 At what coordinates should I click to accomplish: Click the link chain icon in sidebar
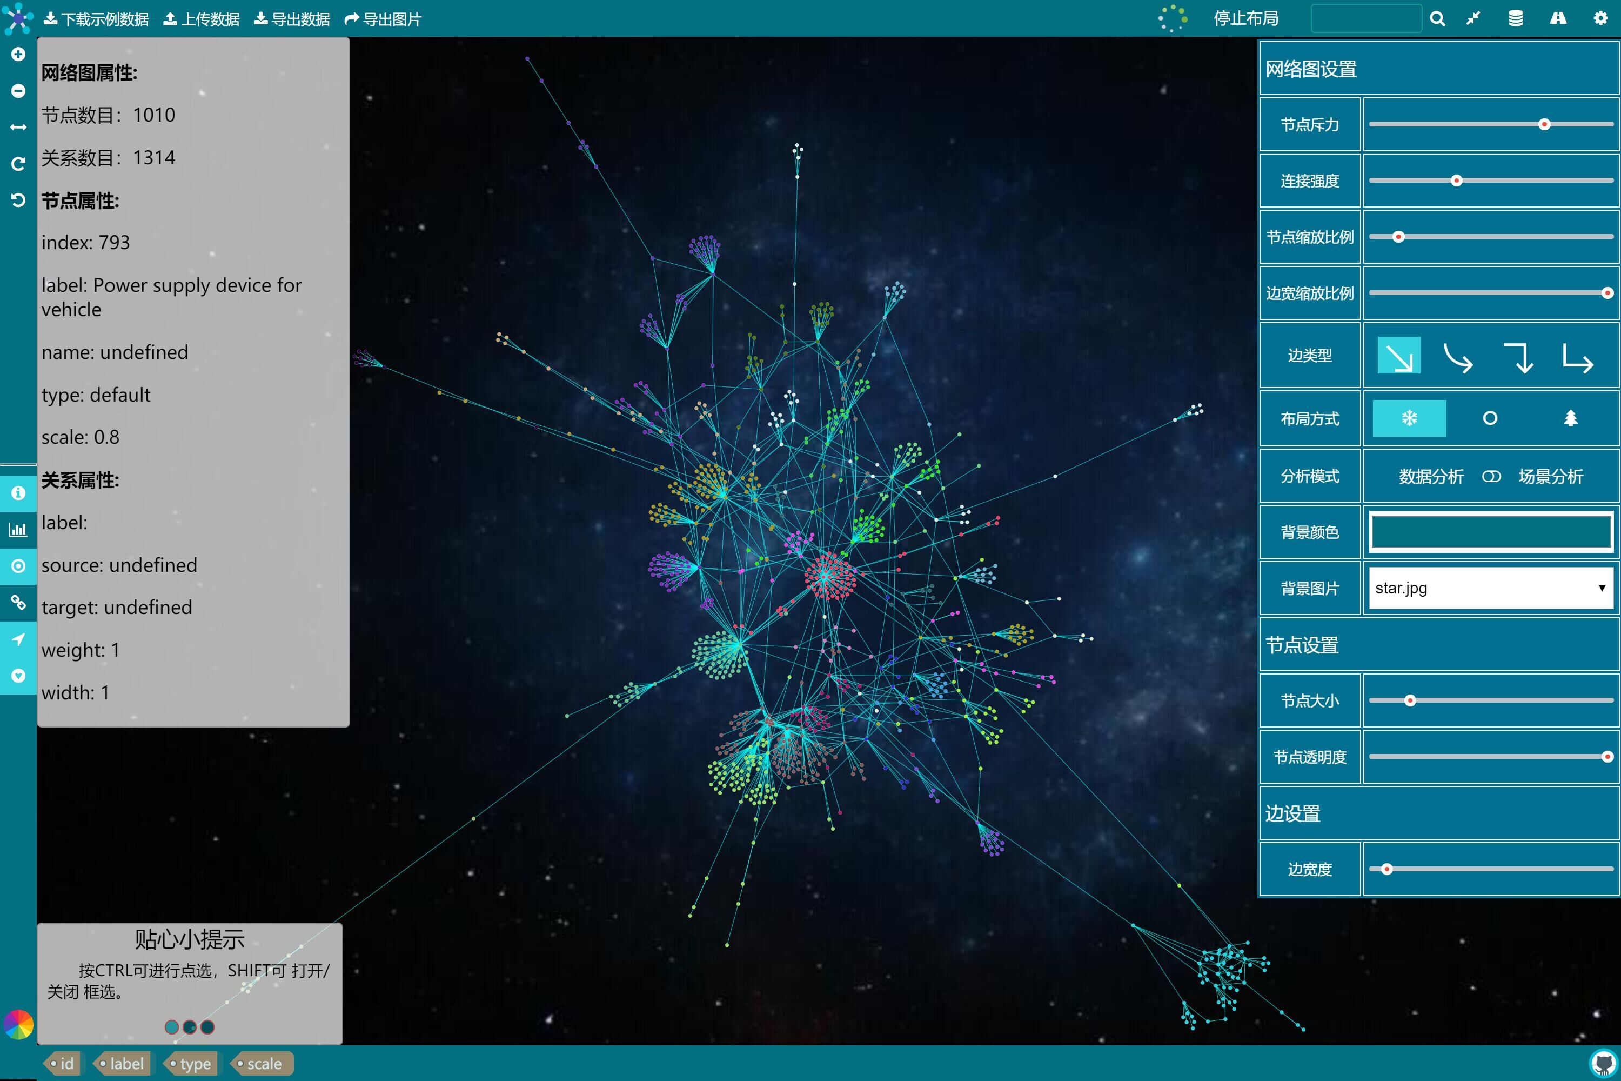(18, 602)
